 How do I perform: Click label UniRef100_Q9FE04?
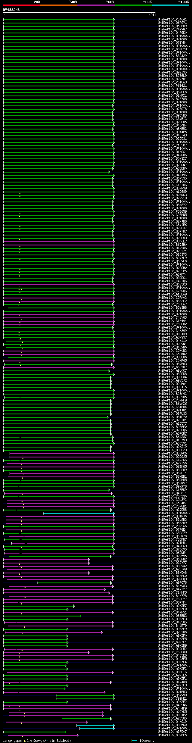(172, 377)
